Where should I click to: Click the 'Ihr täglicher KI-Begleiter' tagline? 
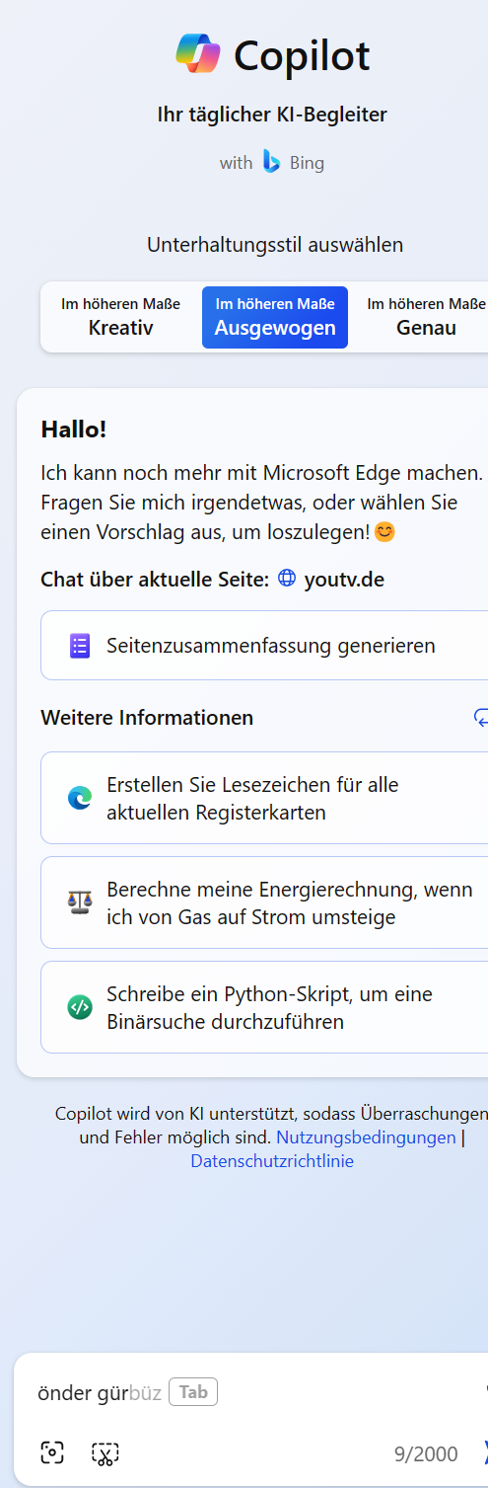click(x=272, y=115)
